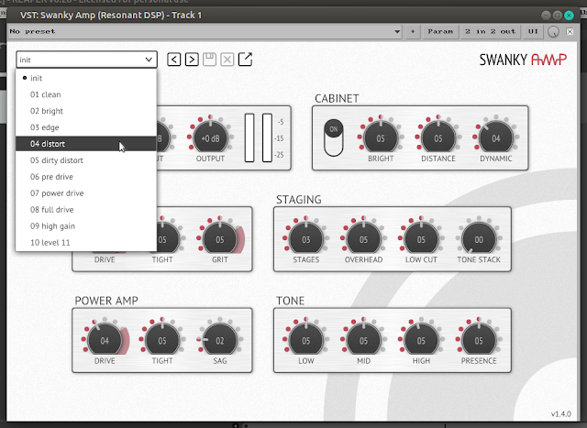Click the PRESENCE knob
587x428 pixels.
click(x=479, y=340)
